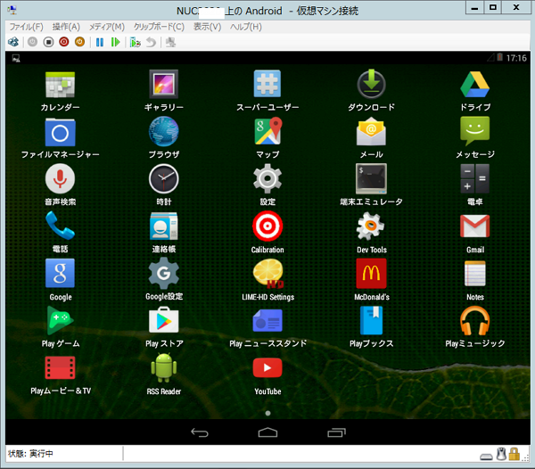
Task: Tap the Android recent apps button
Action: click(x=336, y=432)
